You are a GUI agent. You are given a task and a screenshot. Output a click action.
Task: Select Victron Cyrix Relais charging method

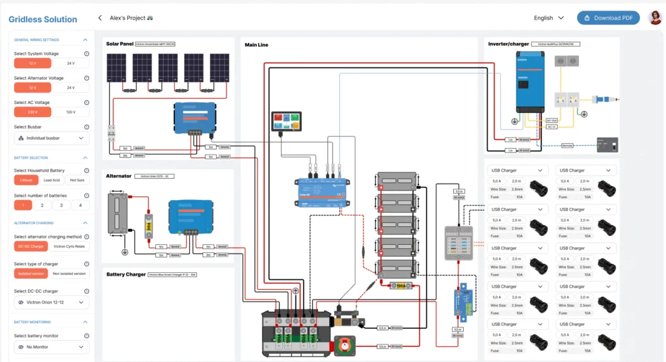[x=69, y=246]
